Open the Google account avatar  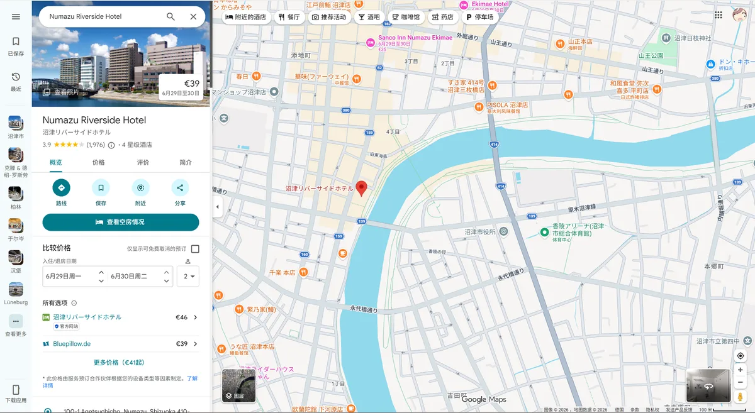click(741, 15)
